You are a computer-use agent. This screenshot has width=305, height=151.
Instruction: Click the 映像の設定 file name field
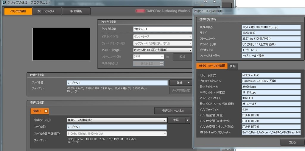pos(117,83)
